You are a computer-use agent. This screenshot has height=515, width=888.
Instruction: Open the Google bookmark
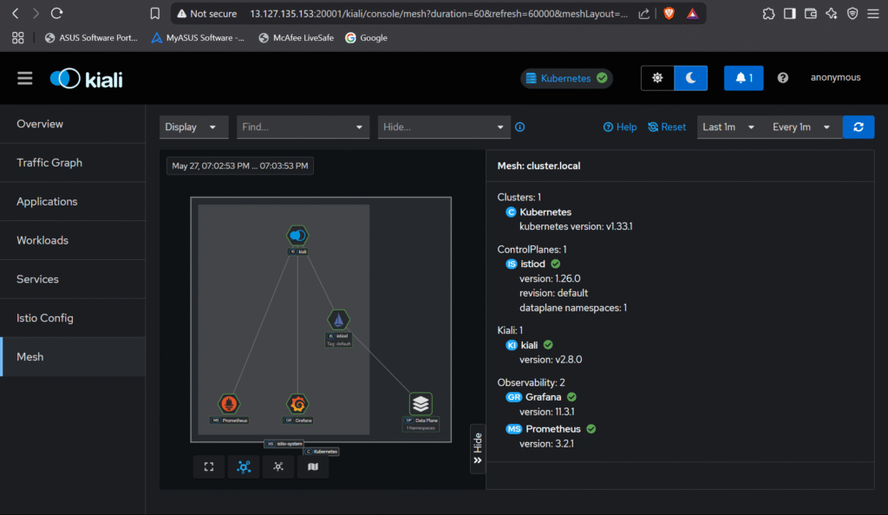click(x=367, y=38)
